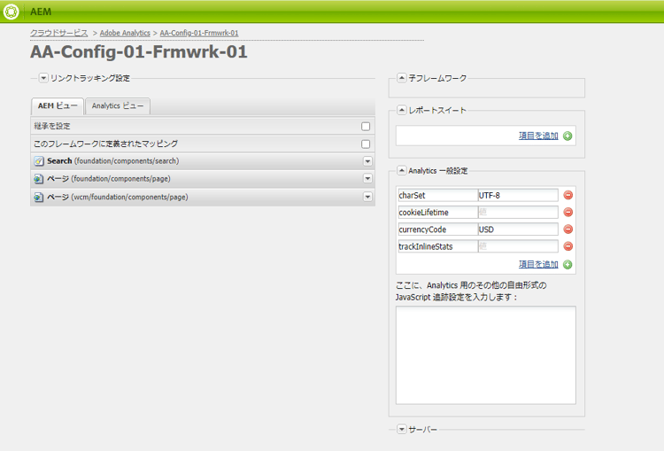Remove the cookieLifetime variable row
Screen dimensions: 664x451
(x=567, y=212)
